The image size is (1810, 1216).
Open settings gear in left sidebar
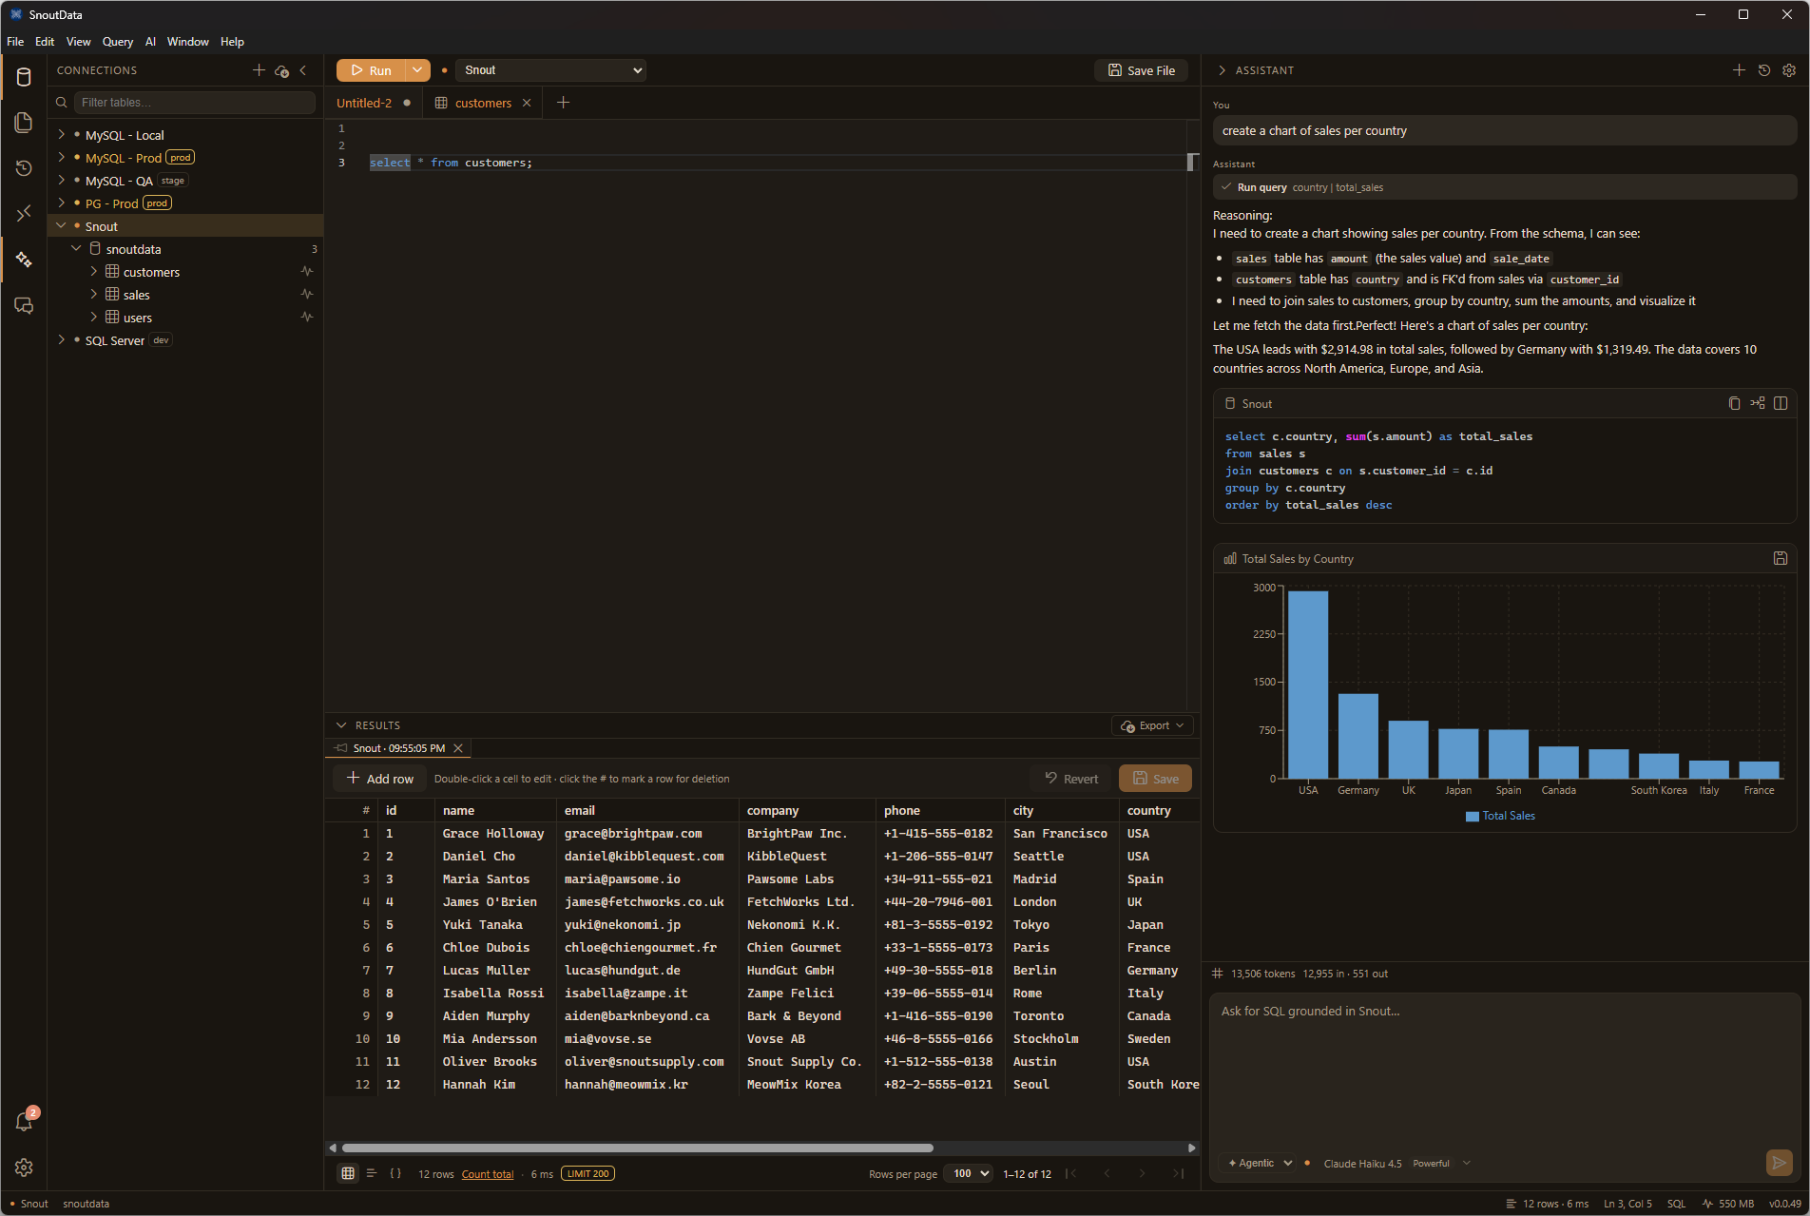pyautogui.click(x=24, y=1168)
